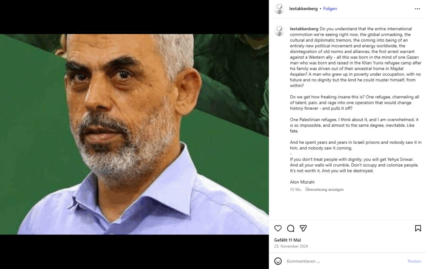The width and height of the screenshot is (426, 269).
Task: Open the 53 Wo. timestamp
Action: [x=296, y=190]
